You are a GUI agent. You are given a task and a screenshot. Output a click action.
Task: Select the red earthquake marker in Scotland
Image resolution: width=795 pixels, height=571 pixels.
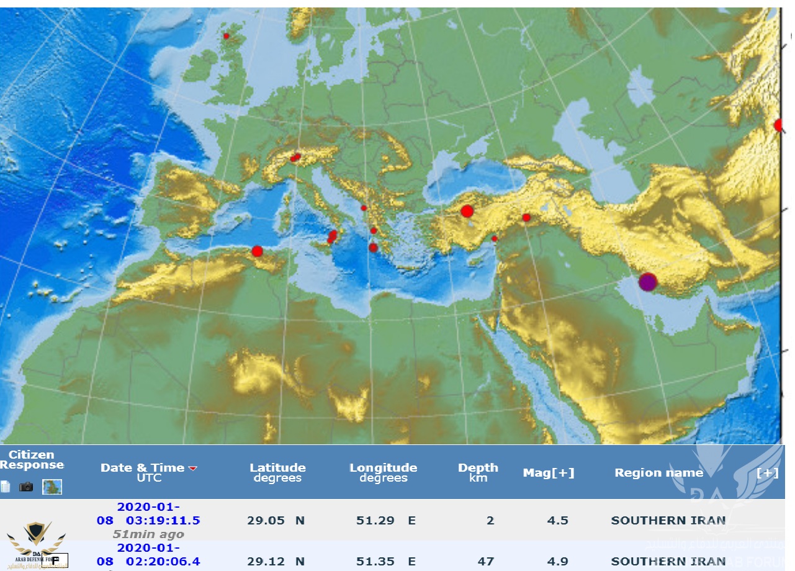click(226, 36)
